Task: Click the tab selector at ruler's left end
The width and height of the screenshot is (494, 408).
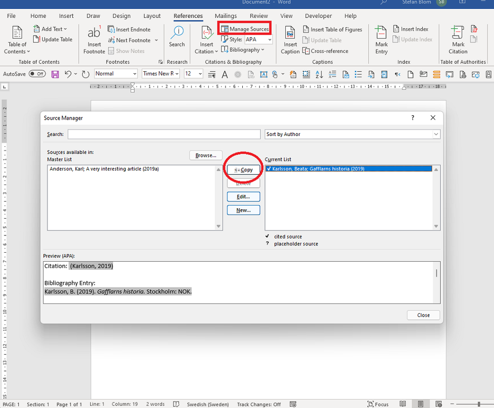Action: pyautogui.click(x=4, y=87)
